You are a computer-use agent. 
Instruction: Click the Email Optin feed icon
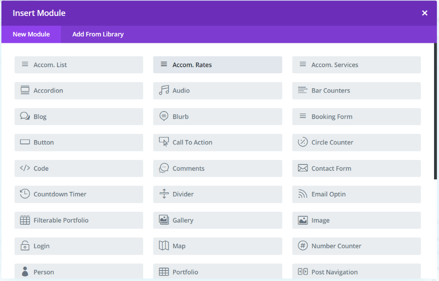303,194
